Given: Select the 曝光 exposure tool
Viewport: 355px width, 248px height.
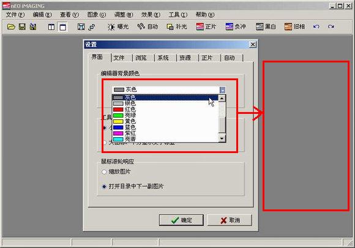Looking at the screenshot, I should click(118, 27).
